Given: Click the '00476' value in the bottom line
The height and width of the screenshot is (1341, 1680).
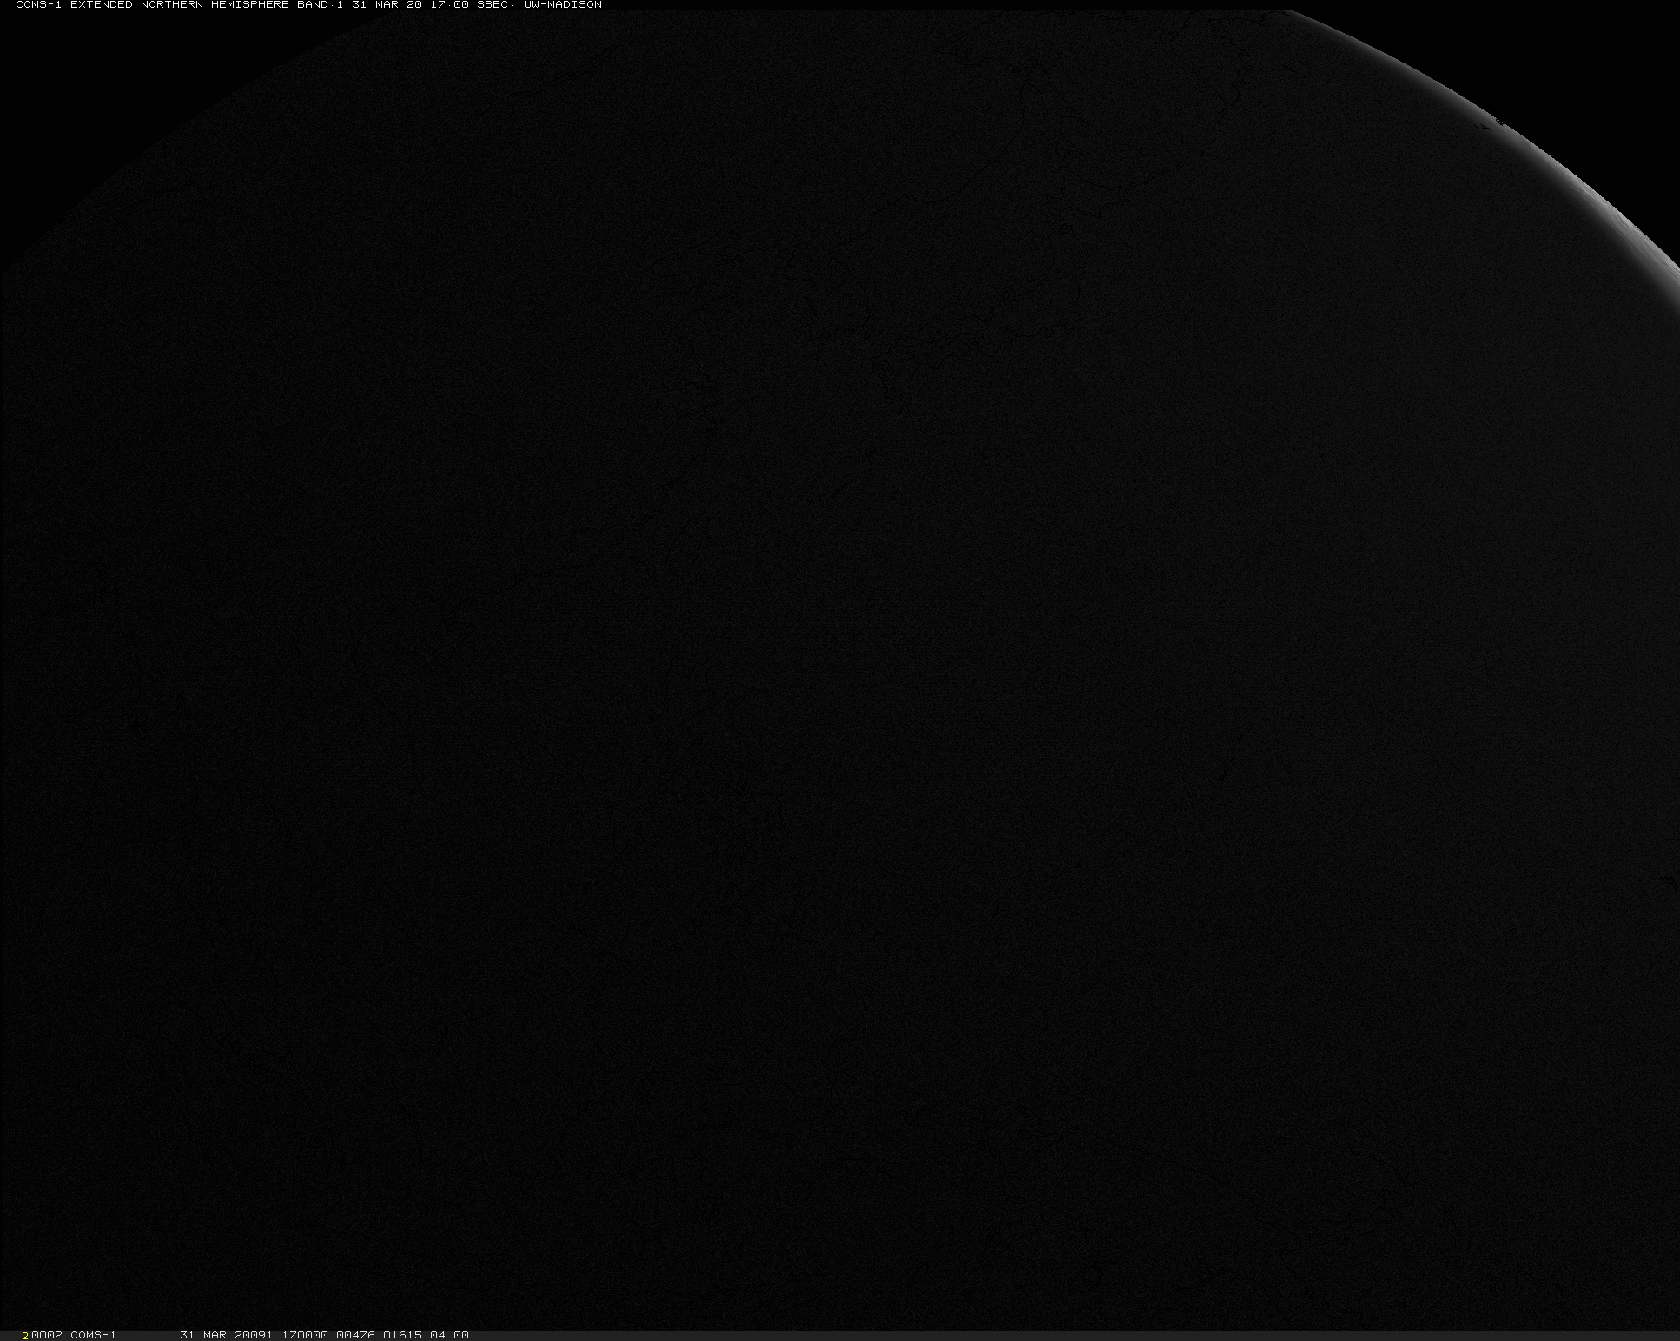Looking at the screenshot, I should 355,1335.
